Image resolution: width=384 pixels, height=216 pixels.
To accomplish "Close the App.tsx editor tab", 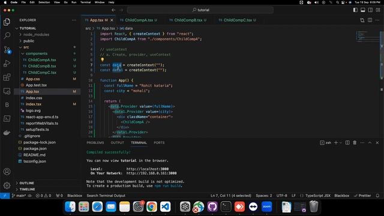I will (112, 20).
